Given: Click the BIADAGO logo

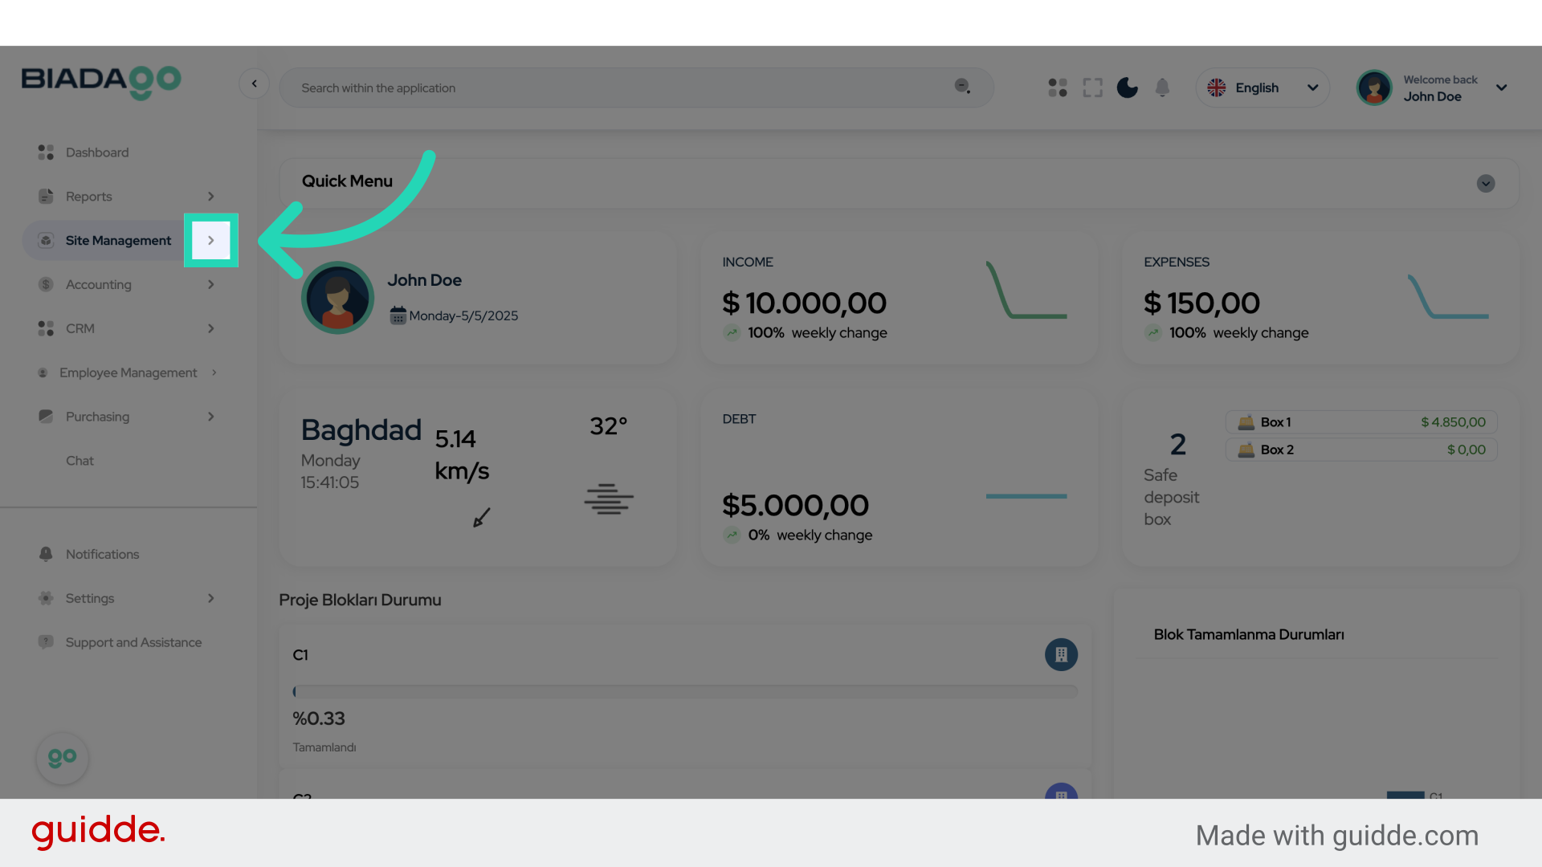Looking at the screenshot, I should coord(101,82).
